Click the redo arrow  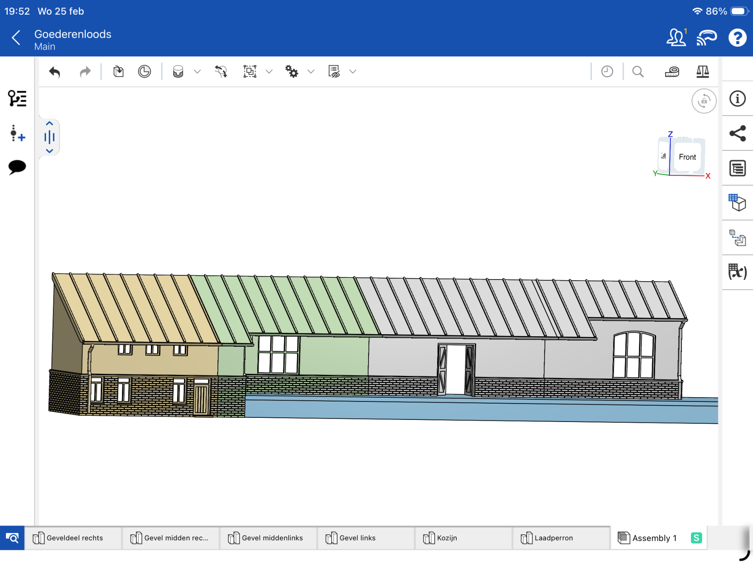85,72
